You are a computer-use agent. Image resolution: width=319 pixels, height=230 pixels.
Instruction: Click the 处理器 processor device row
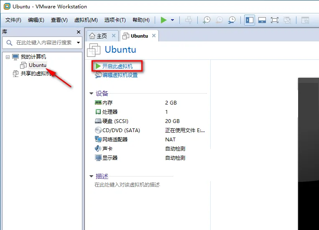(151, 112)
